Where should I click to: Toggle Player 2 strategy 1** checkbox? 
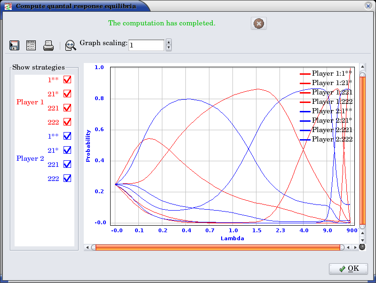pos(67,136)
